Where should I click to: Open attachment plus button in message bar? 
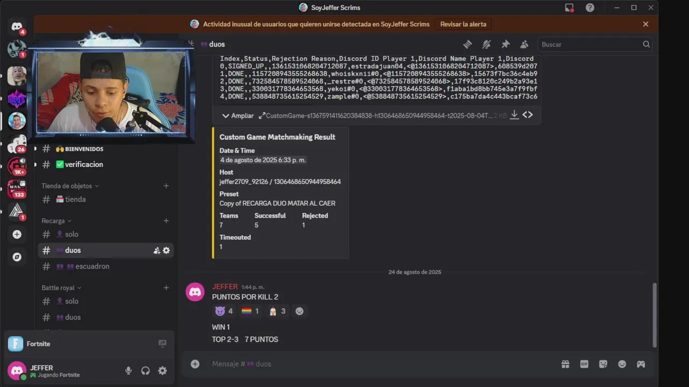195,364
